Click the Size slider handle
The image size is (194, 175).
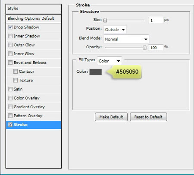tap(105, 20)
